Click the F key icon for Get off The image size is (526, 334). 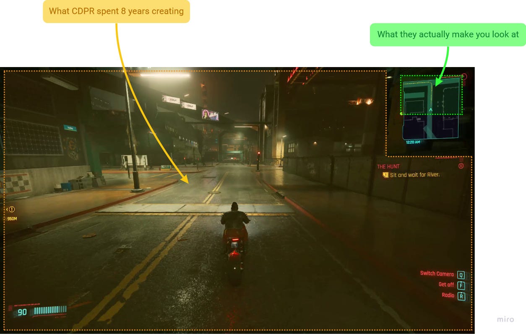click(461, 286)
